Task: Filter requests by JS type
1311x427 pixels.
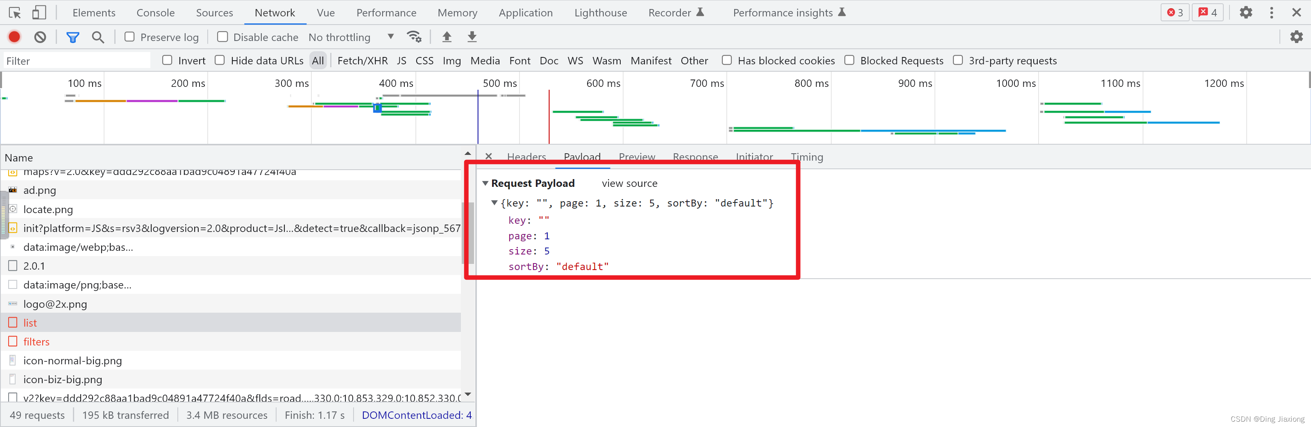Action: (401, 61)
